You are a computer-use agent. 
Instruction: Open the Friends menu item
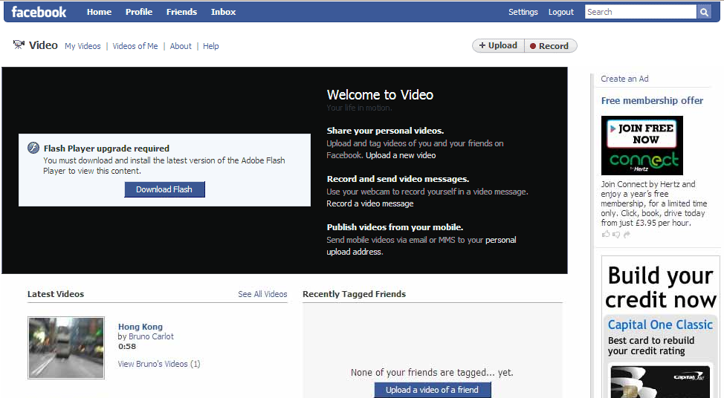pyautogui.click(x=181, y=12)
